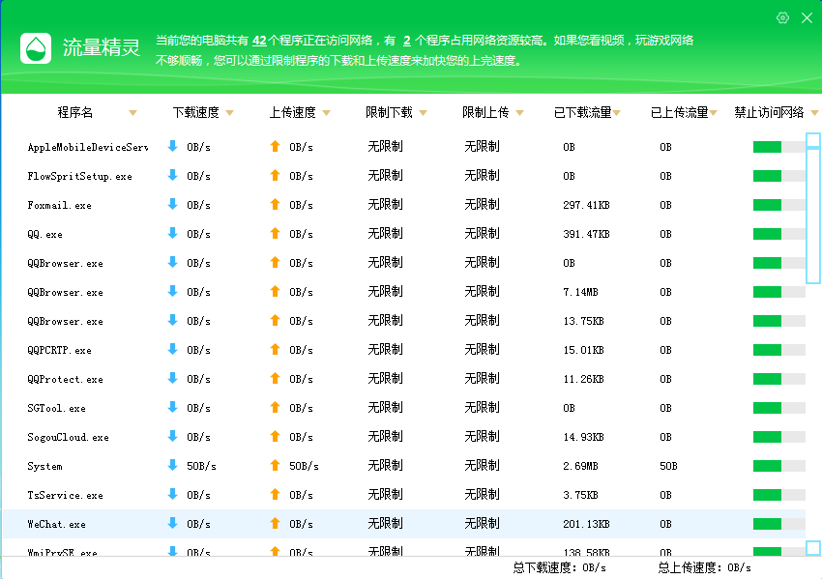This screenshot has height=579, width=822.
Task: Toggle network access for SogouCloud.exe
Action: pyautogui.click(x=779, y=437)
